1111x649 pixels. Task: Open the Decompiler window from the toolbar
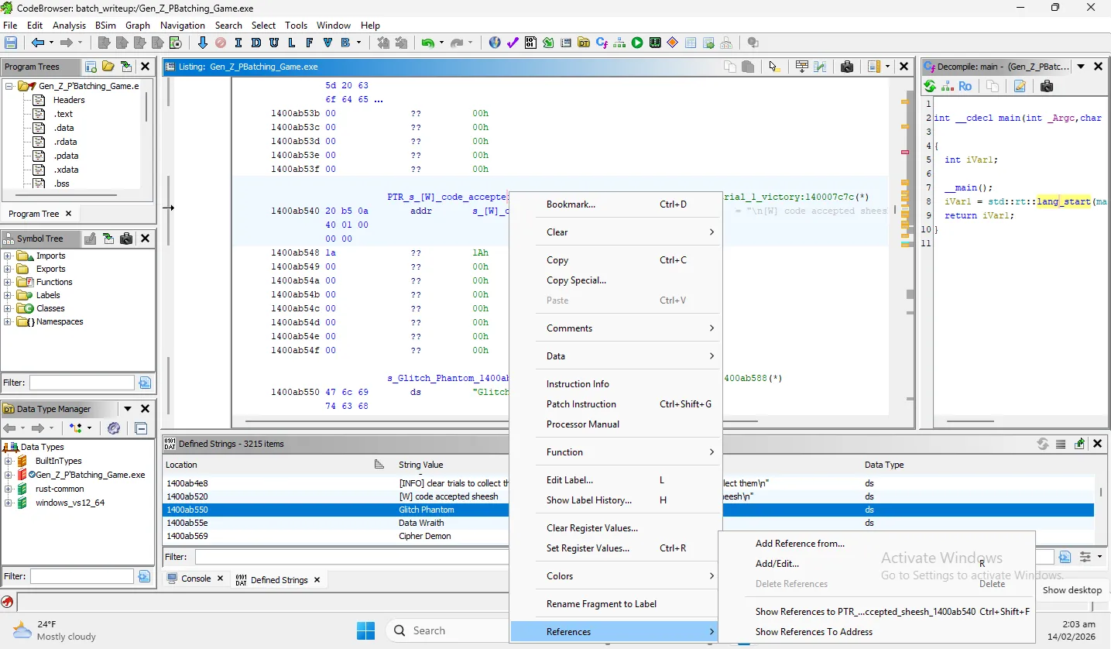point(601,43)
